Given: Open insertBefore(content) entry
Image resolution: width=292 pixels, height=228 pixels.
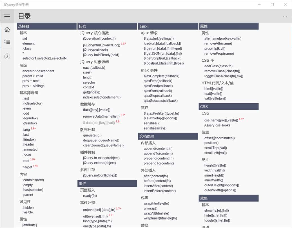Looking at the screenshot, I should coord(160,191).
